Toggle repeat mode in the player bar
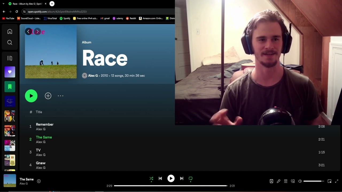342x192 pixels. (191, 178)
